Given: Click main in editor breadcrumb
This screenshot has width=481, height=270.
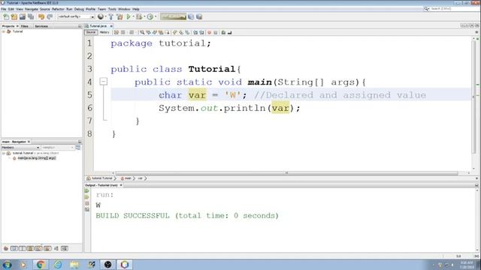Looking at the screenshot, I should click(x=128, y=178).
